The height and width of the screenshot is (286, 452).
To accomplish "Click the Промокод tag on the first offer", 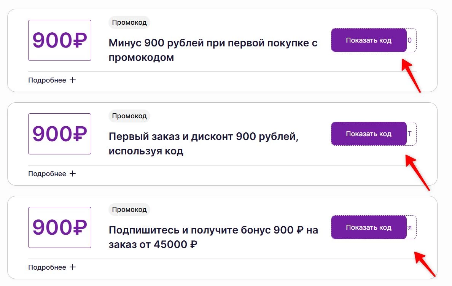I will click(x=129, y=22).
